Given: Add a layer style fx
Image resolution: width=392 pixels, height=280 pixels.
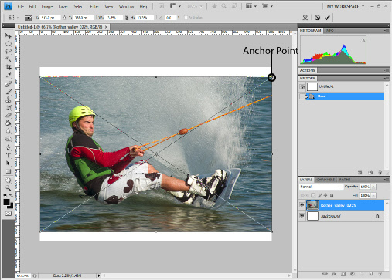Looking at the screenshot, I should [334, 274].
